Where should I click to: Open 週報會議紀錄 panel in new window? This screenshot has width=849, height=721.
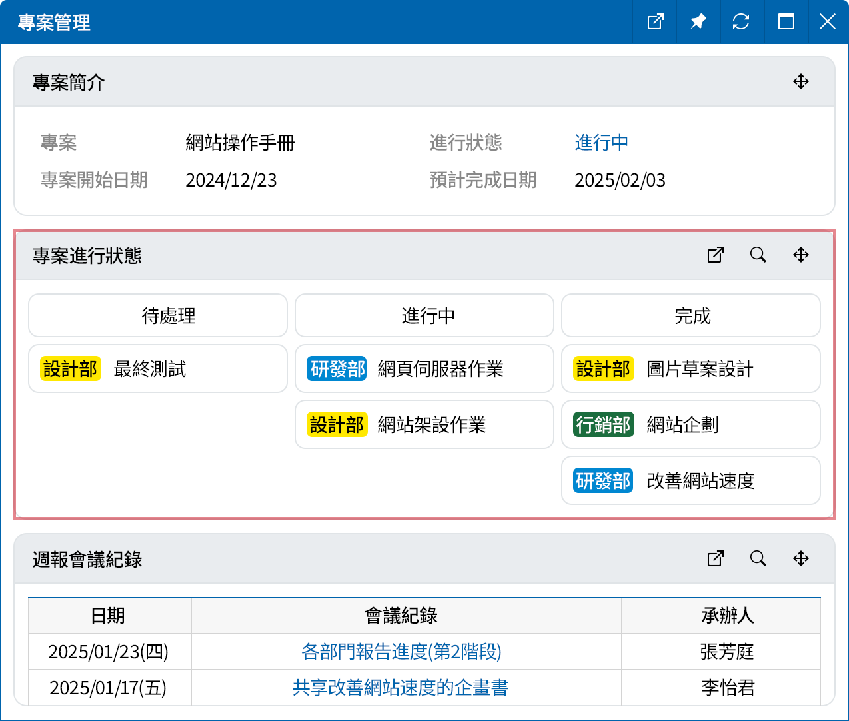(715, 559)
